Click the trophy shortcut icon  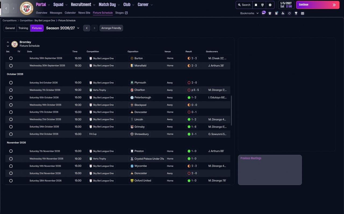point(296,13)
